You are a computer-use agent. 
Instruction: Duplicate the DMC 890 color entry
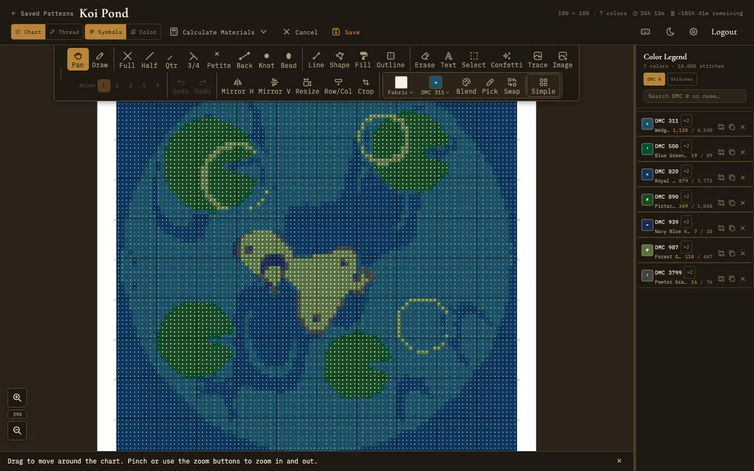(732, 203)
